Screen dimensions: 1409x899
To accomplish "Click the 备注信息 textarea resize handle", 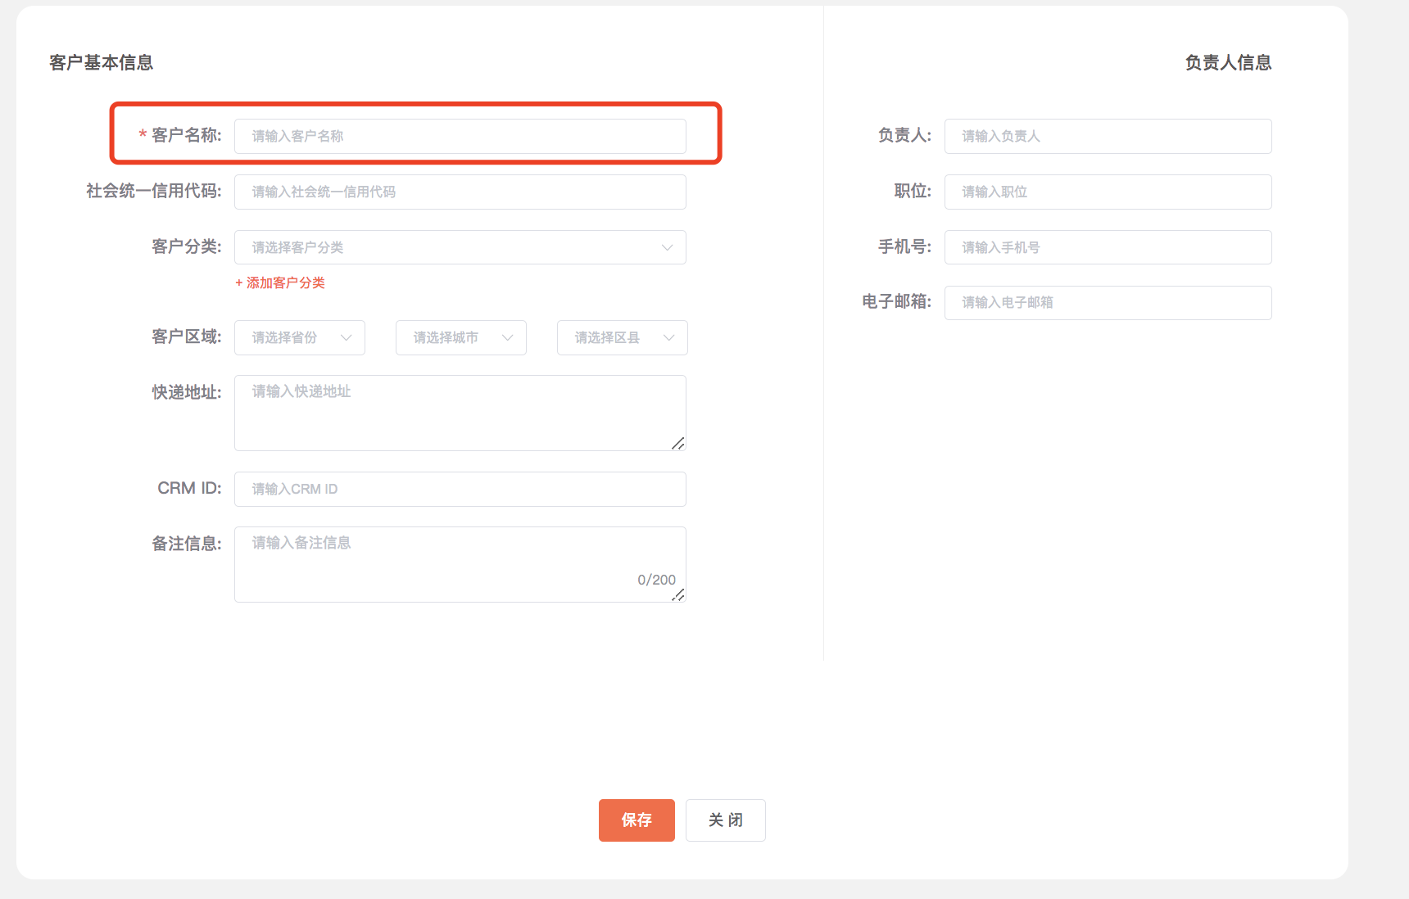I will pyautogui.click(x=678, y=595).
